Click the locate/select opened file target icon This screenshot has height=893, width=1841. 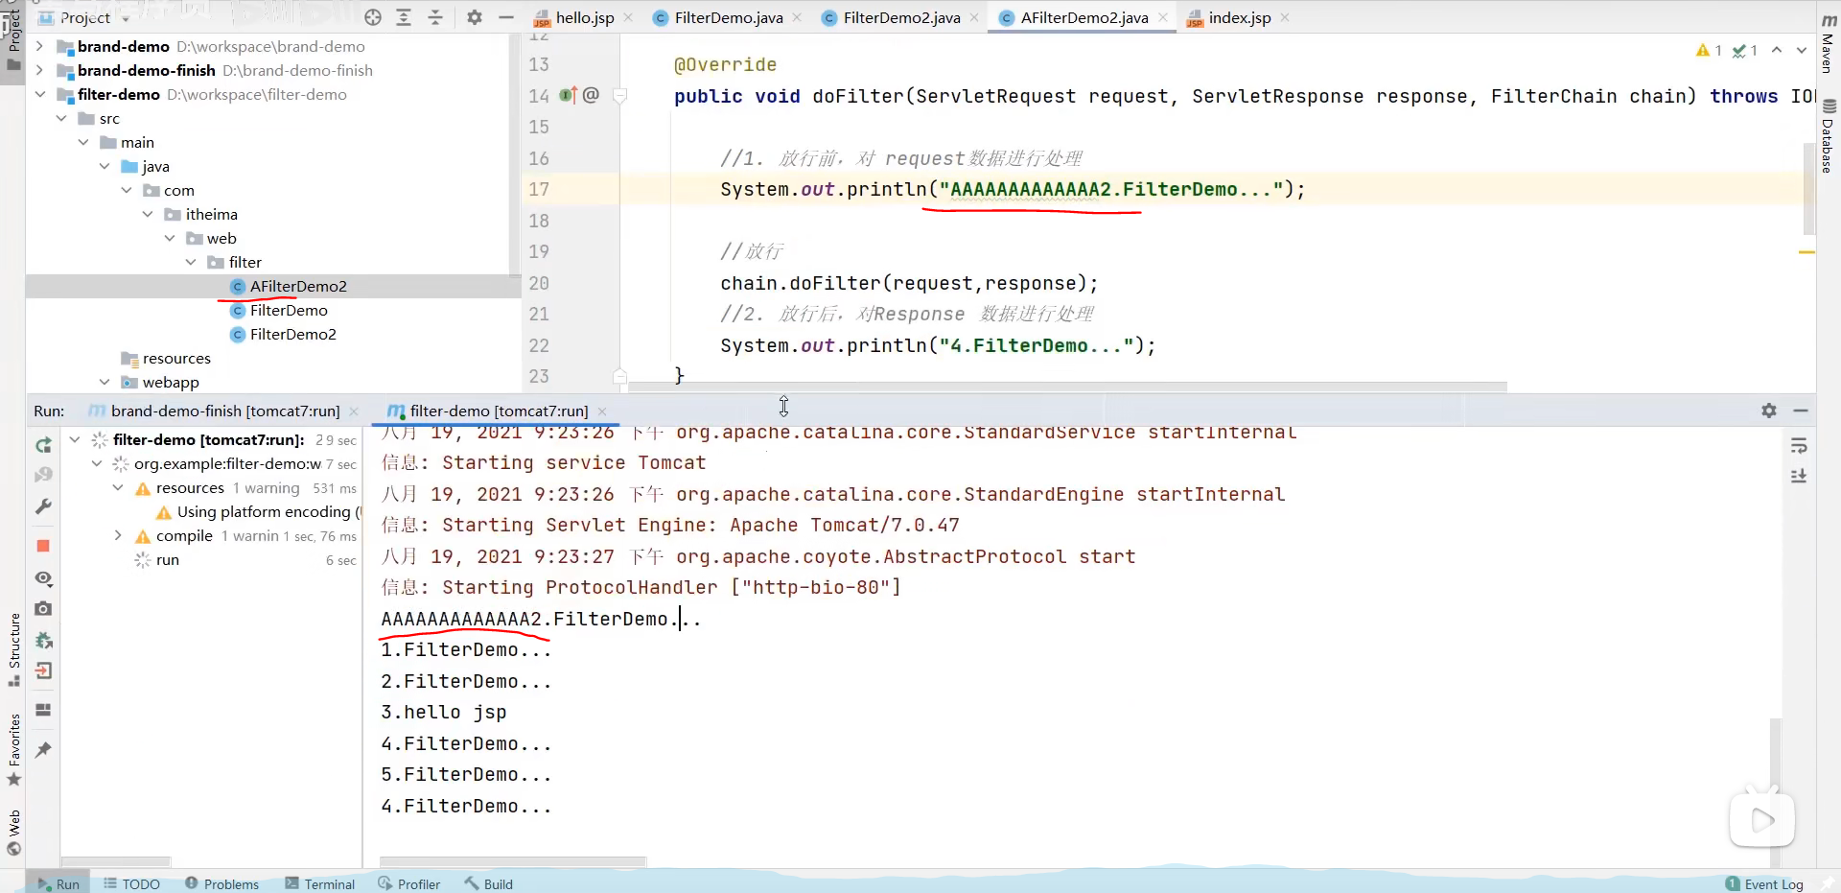(x=373, y=17)
